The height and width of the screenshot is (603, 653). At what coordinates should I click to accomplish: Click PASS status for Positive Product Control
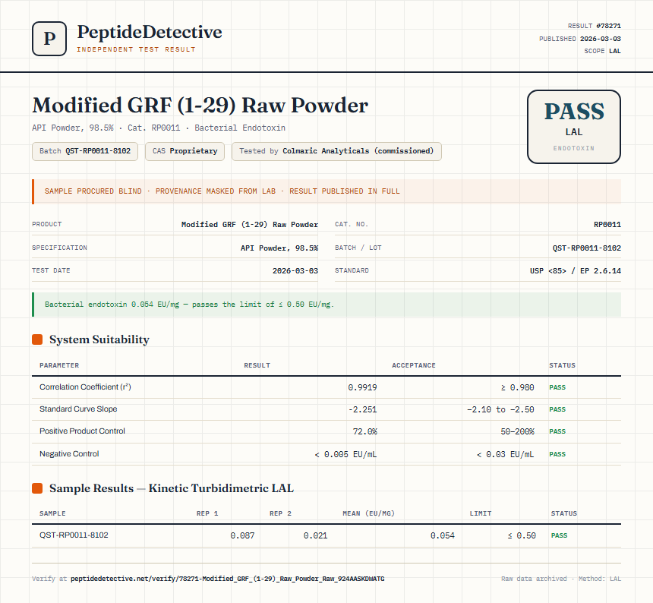tap(557, 431)
